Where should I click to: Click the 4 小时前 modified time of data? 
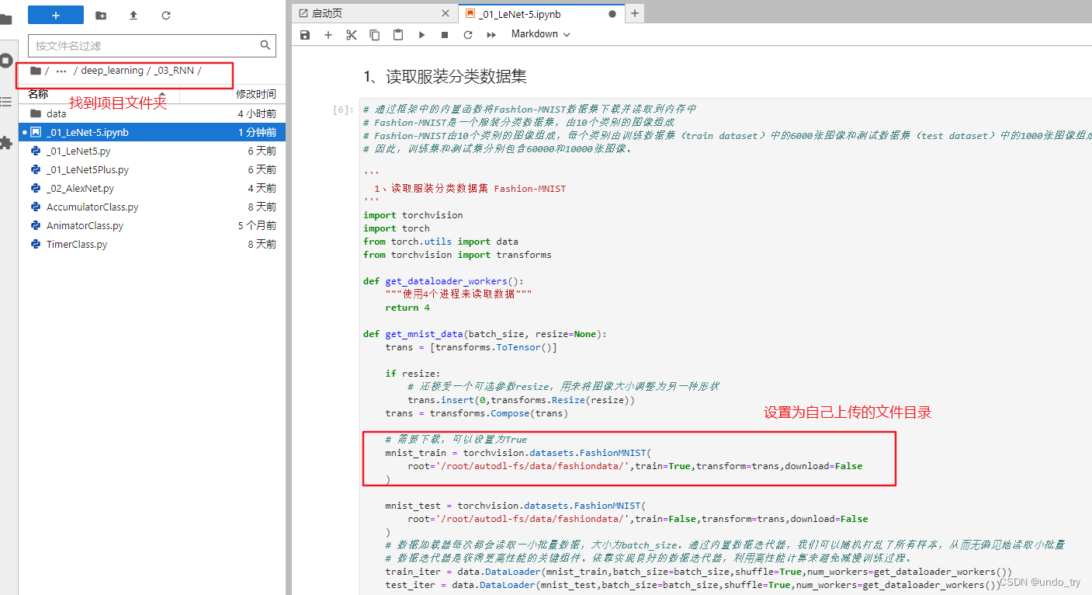pyautogui.click(x=257, y=113)
